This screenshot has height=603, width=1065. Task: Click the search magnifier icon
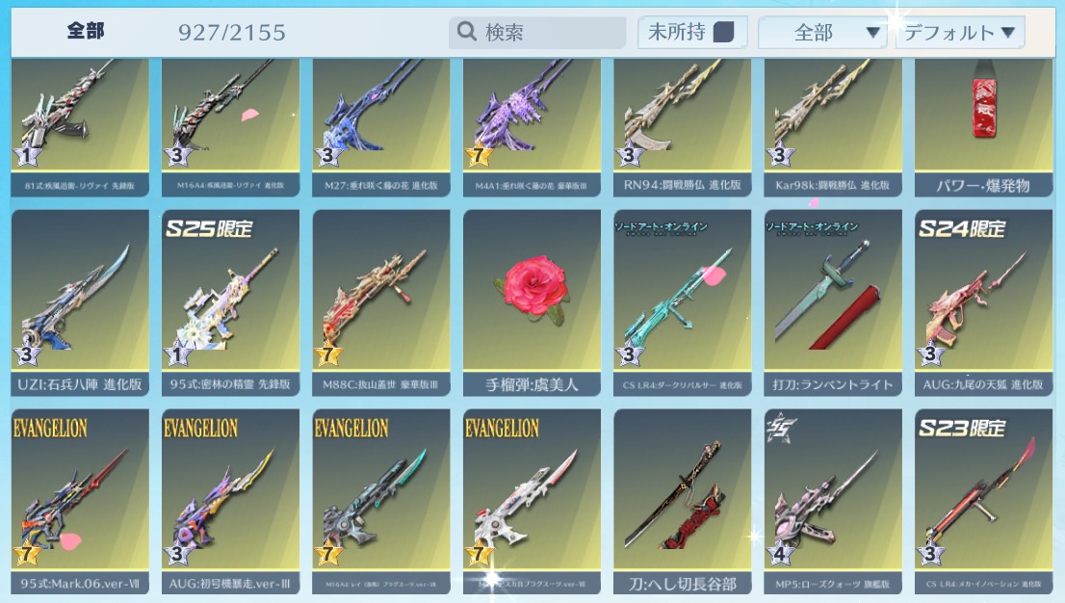pyautogui.click(x=466, y=31)
